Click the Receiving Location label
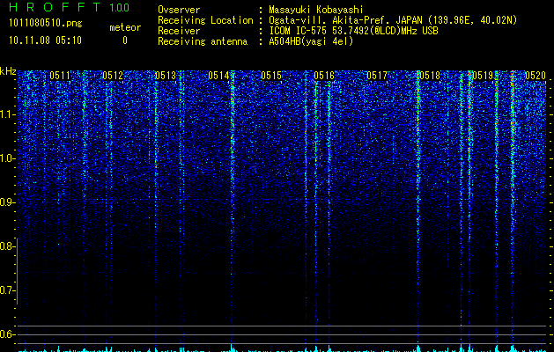 (x=205, y=20)
